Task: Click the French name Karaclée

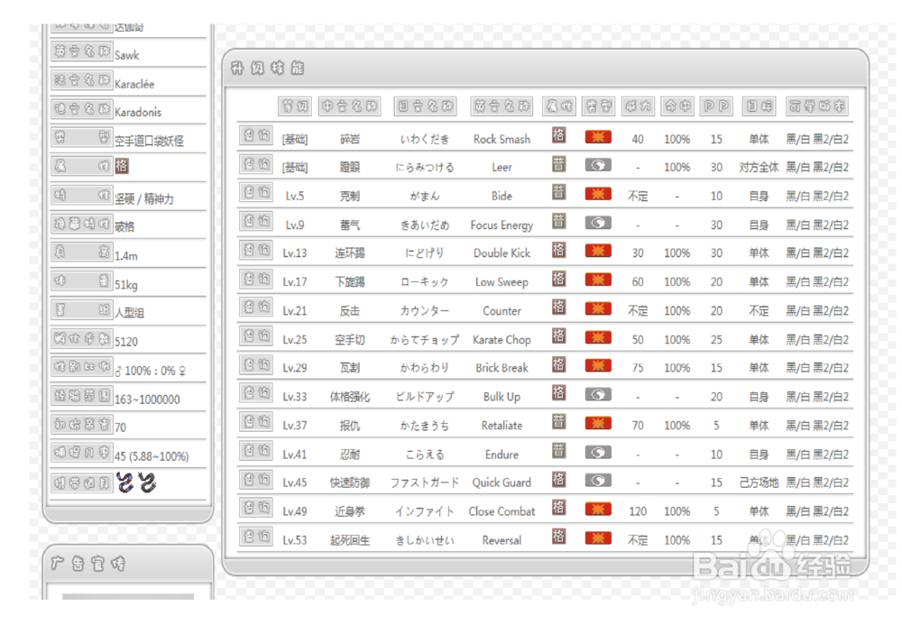Action: pyautogui.click(x=134, y=84)
